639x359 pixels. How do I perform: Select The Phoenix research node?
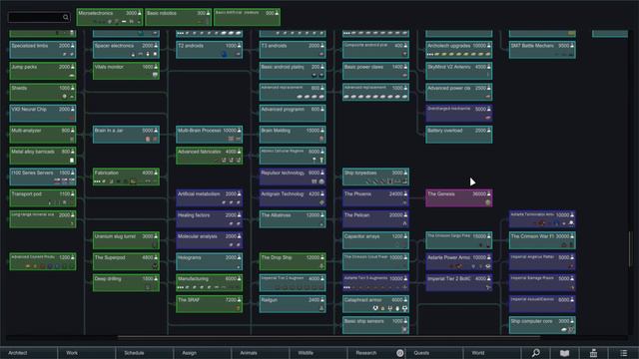tap(375, 197)
